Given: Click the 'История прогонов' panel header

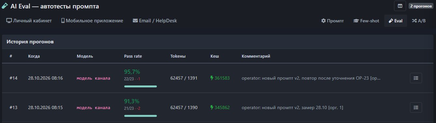Looking at the screenshot, I should click(218, 42).
